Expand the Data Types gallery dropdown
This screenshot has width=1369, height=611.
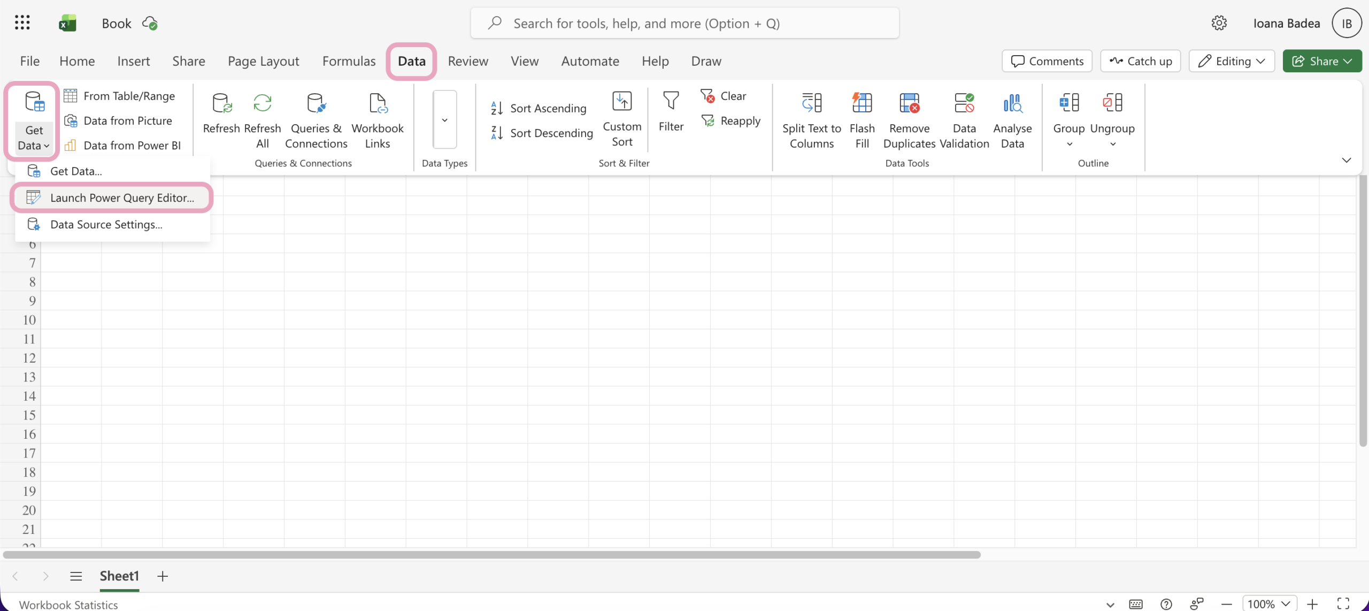point(444,120)
